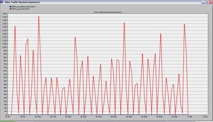213x122 pixels.
Task: Click the 200 y-axis label
Action: tap(5, 101)
